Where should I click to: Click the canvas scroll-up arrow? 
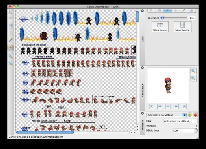click(137, 126)
